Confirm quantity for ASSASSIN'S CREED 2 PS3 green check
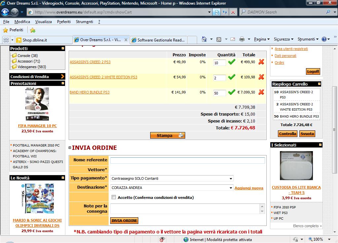 (232, 62)
